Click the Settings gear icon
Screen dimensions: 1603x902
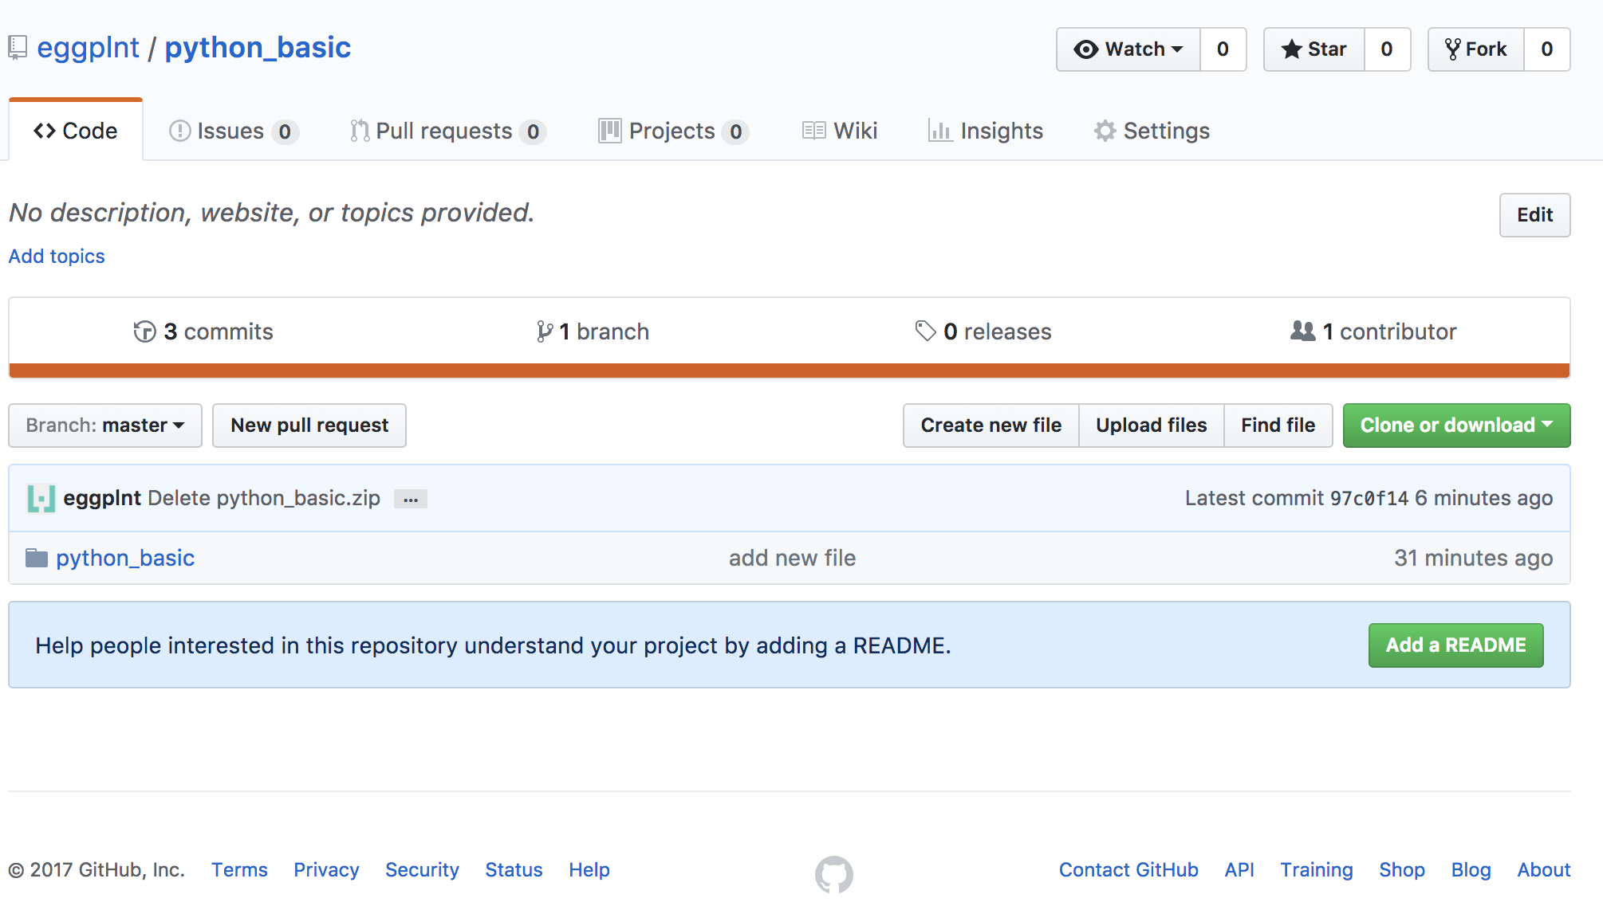coord(1105,131)
